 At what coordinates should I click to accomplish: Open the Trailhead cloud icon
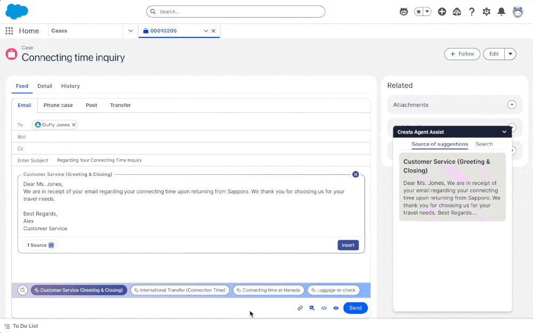[457, 12]
